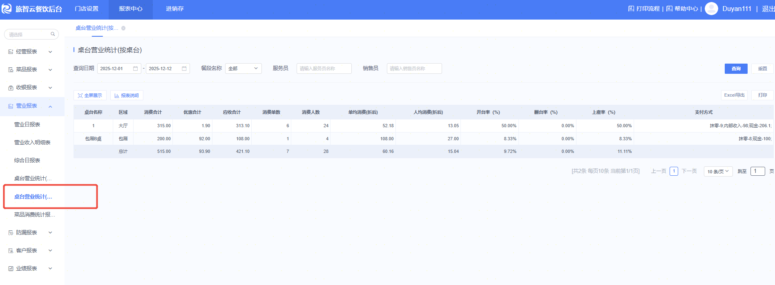Viewport: 775px width, 285px height.
Task: Open calendar icon of start date 2025-12-01
Action: pyautogui.click(x=135, y=68)
